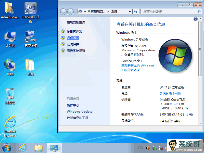Image resolution: width=204 pixels, height=153 pixels.
Task: Click the shield icon beside 设备管理器
Action: point(63,31)
